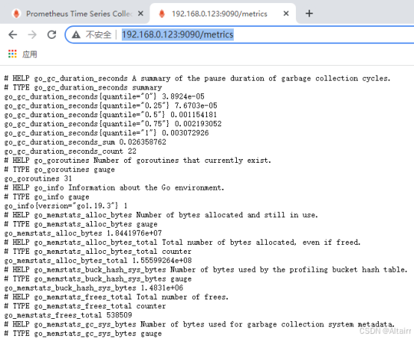Click the go_goroutines 31 metric line
The height and width of the screenshot is (339, 414).
click(x=38, y=178)
